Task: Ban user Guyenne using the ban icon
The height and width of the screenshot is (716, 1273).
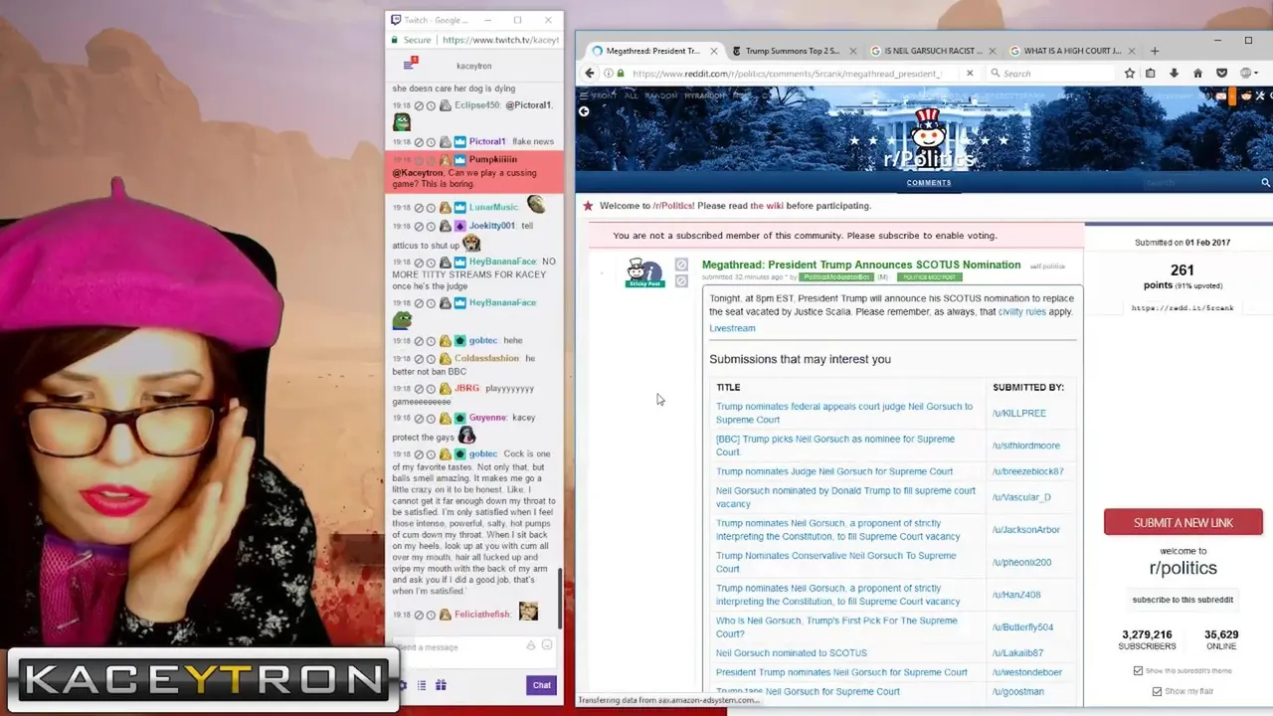Action: [419, 419]
